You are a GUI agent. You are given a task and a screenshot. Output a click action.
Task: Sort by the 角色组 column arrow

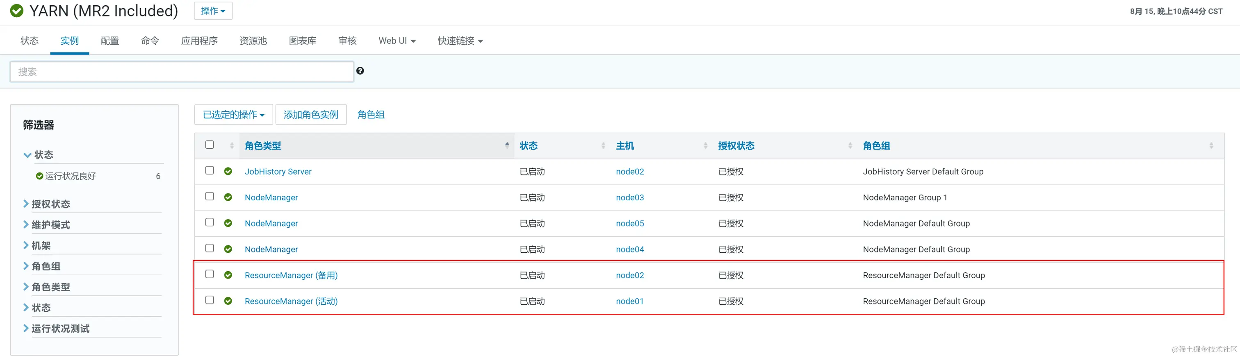coord(1211,145)
